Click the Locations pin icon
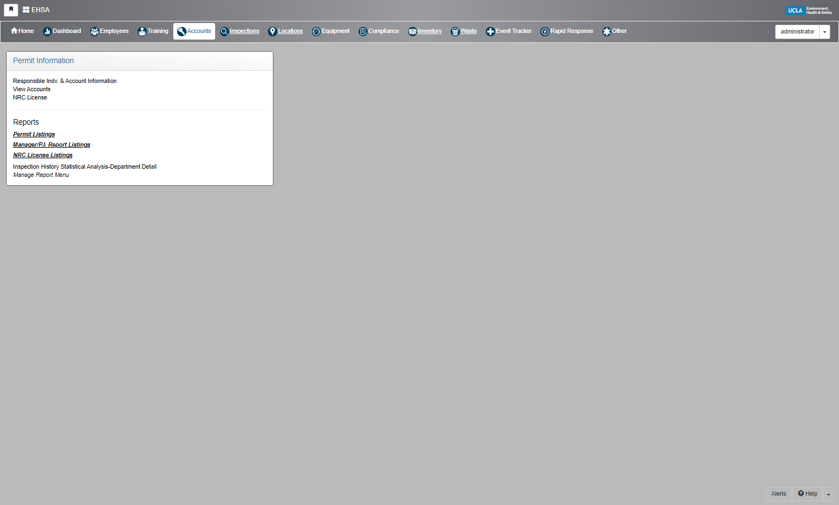 coord(272,31)
